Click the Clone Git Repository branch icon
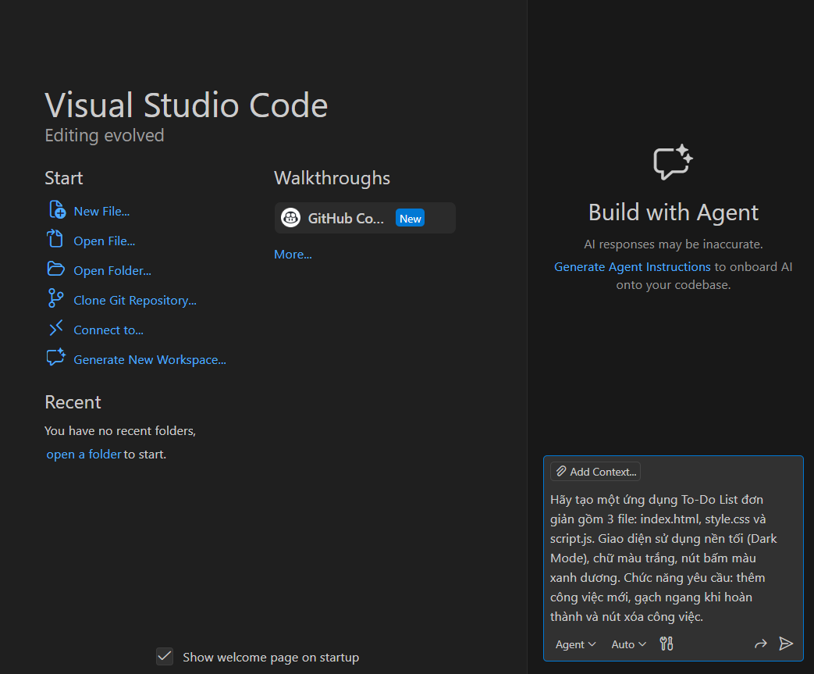 pyautogui.click(x=55, y=298)
